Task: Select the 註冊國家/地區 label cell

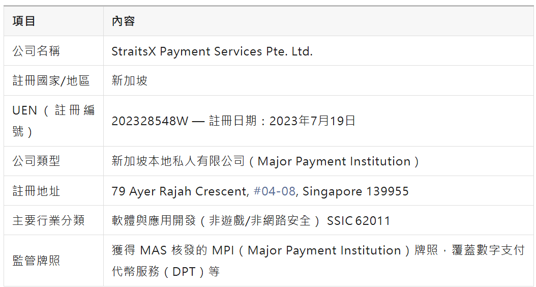Action: (x=51, y=80)
